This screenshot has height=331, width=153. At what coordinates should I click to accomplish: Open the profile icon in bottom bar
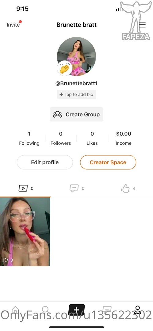[138, 310]
